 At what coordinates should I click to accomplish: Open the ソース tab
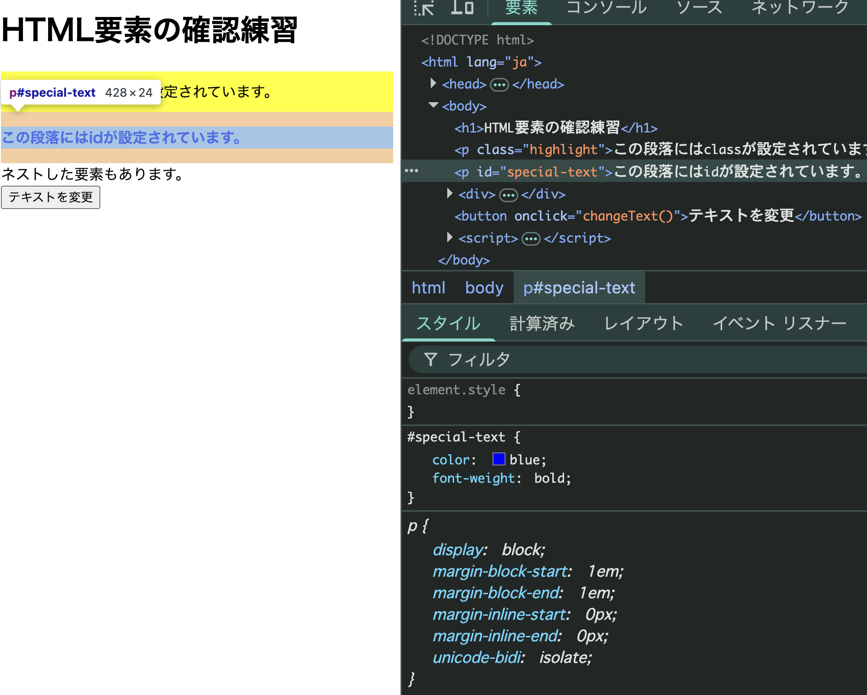point(699,8)
